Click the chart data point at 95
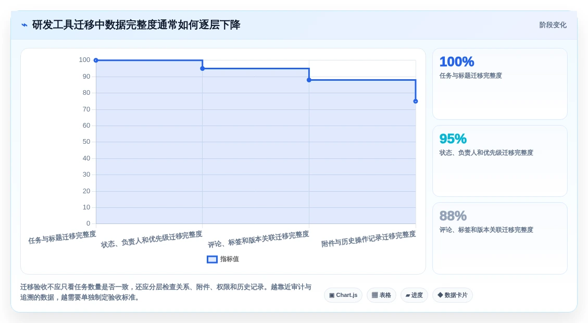The width and height of the screenshot is (588, 323). tap(203, 69)
